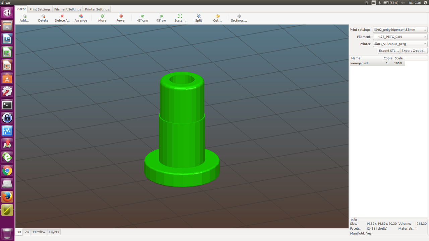Switch to the Plater tab
Screen dimensions: 429x241
[x=21, y=9]
